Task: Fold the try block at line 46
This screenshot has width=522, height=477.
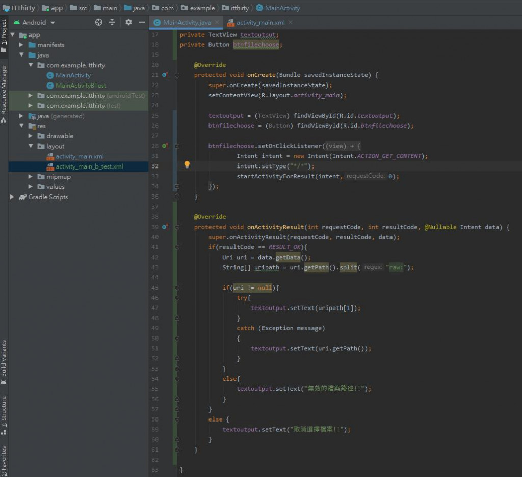Action: [x=177, y=298]
